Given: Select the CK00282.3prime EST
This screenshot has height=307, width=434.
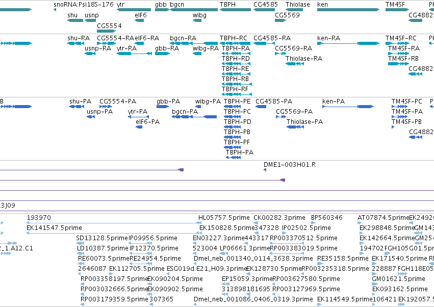Looking at the screenshot, I should 256,223.
